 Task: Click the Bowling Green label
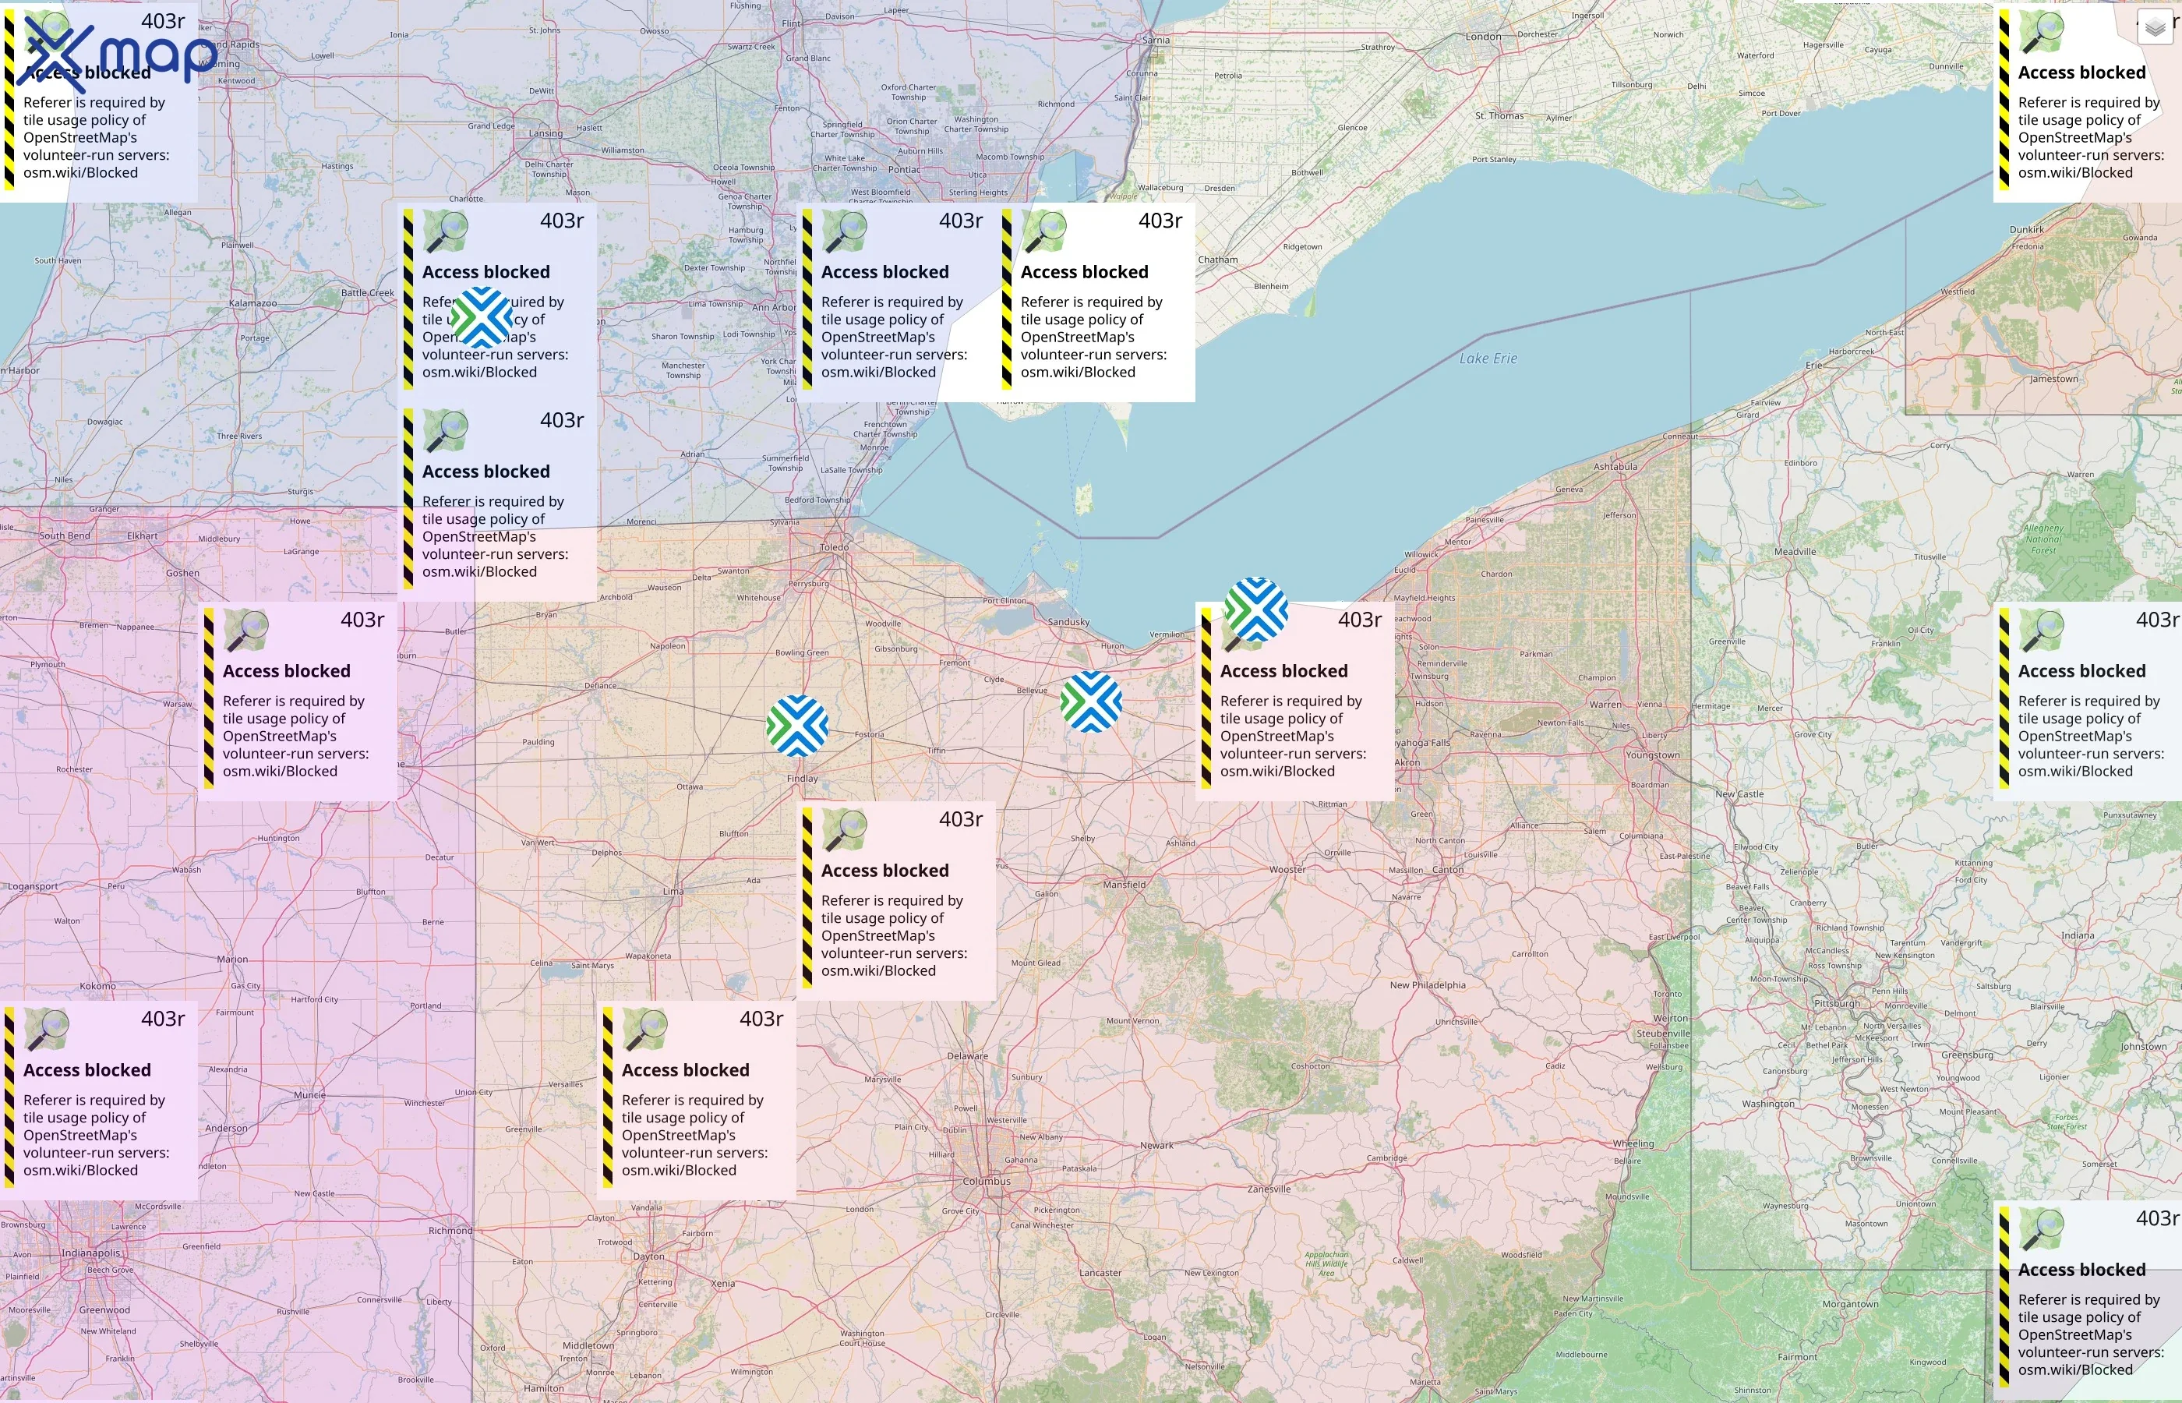pyautogui.click(x=801, y=652)
